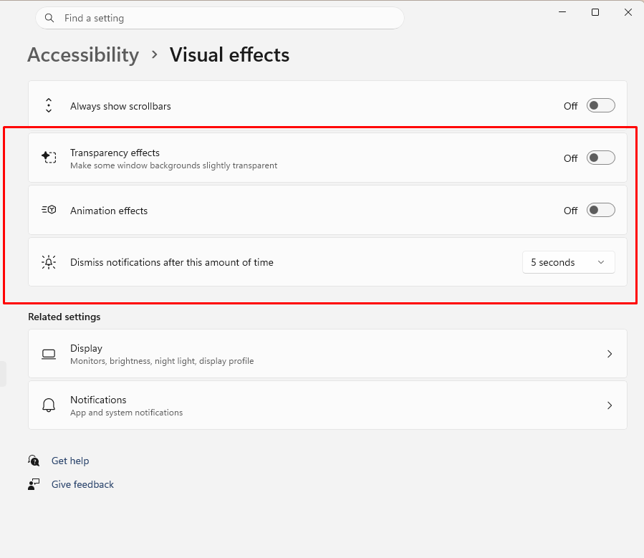This screenshot has width=644, height=558.
Task: Open Display settings via its chevron
Action: [610, 354]
